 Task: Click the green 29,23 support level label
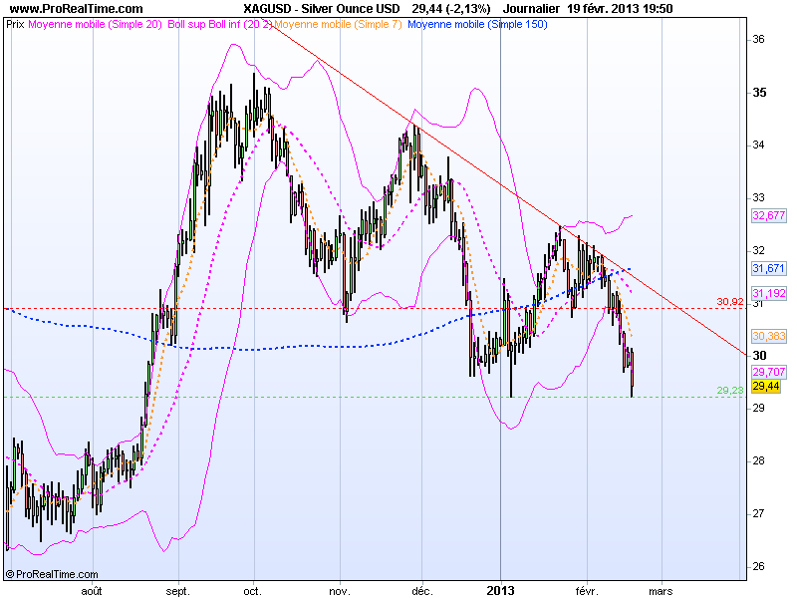point(730,390)
